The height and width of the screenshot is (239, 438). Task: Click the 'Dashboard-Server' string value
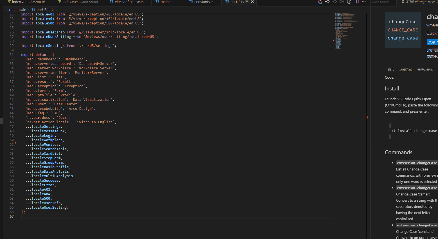96,64
